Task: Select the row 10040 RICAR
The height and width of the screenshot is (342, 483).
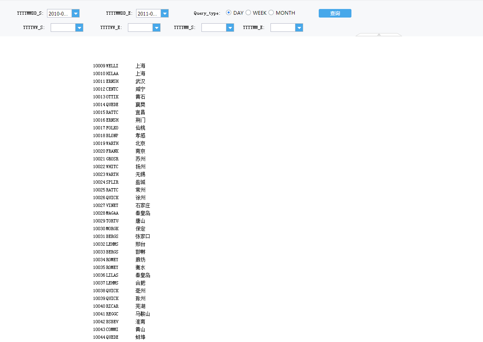Action: click(x=119, y=306)
